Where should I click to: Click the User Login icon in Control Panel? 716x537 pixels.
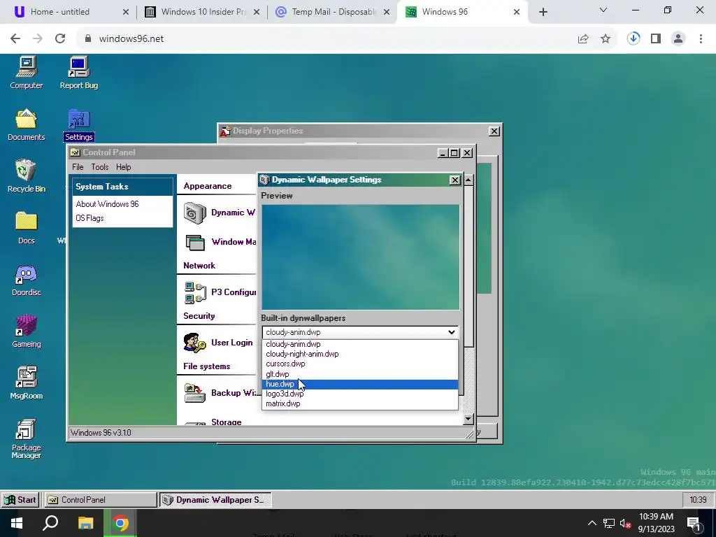pyautogui.click(x=195, y=343)
